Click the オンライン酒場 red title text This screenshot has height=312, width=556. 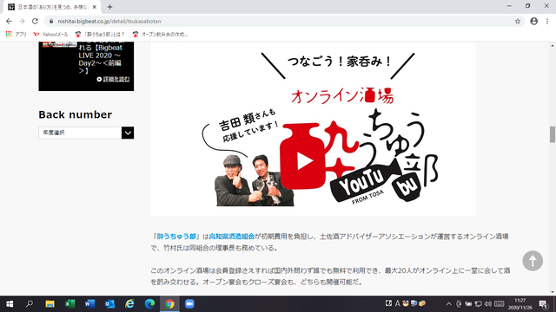(x=342, y=96)
